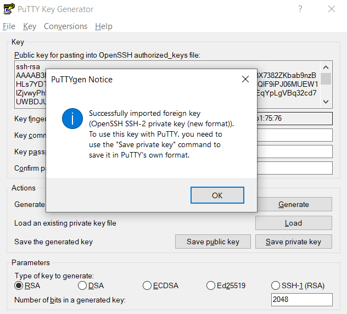Open the File menu

[x=9, y=26]
